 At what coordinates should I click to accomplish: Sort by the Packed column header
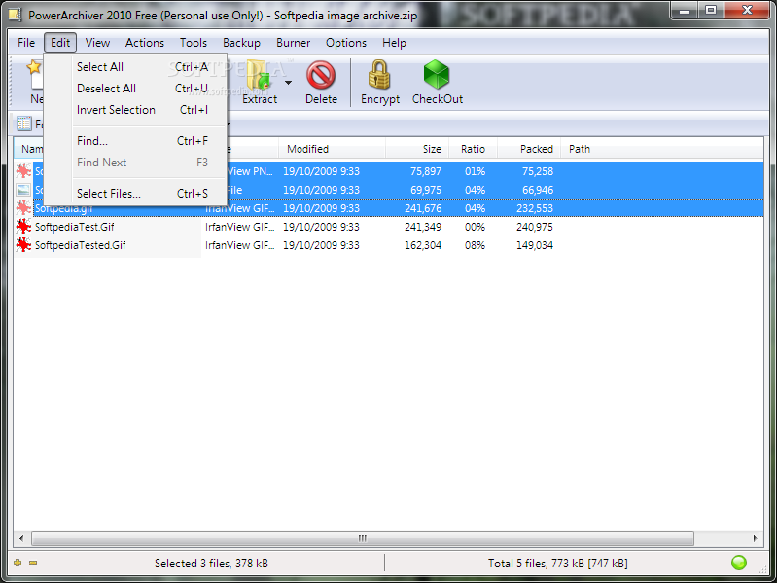coord(529,149)
